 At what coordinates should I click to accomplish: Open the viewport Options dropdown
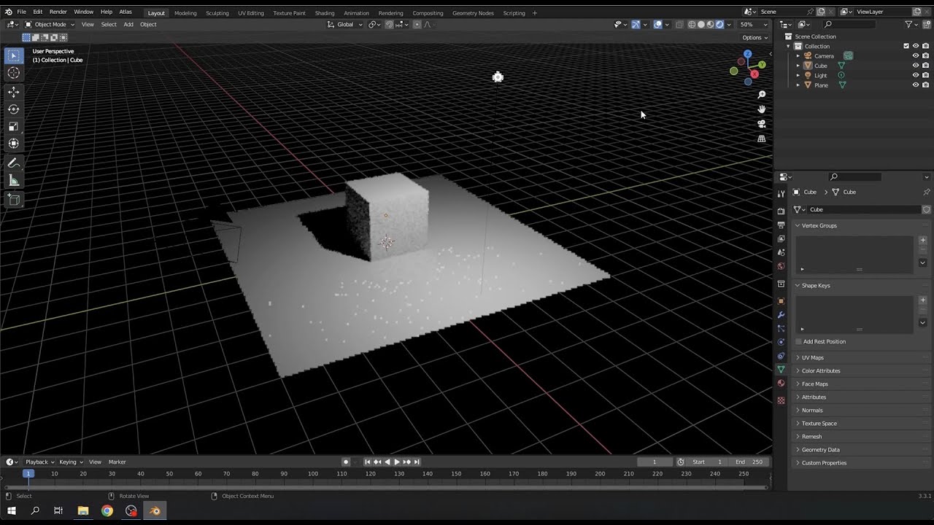click(x=754, y=37)
